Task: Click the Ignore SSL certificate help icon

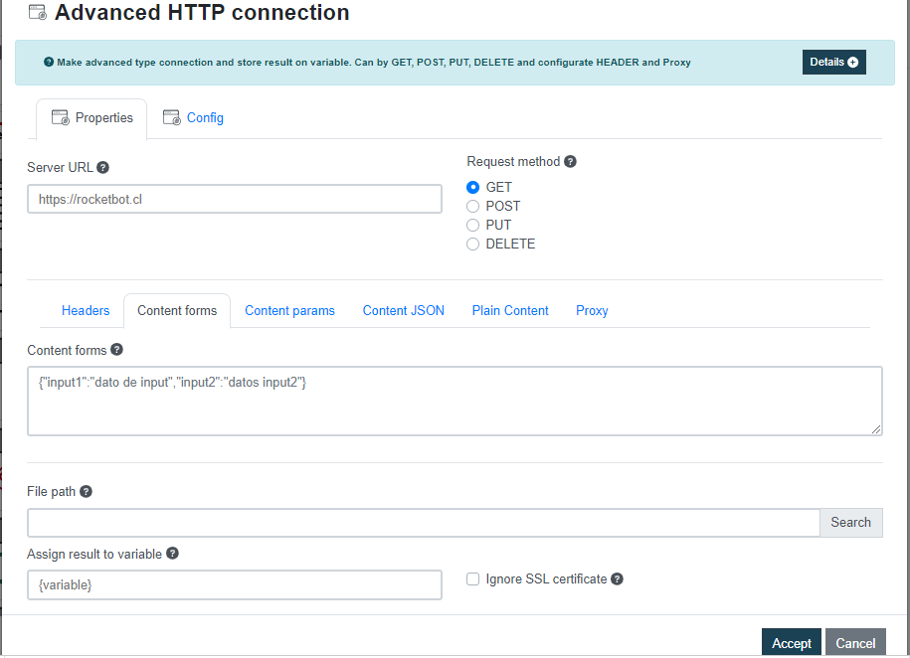Action: pyautogui.click(x=618, y=578)
